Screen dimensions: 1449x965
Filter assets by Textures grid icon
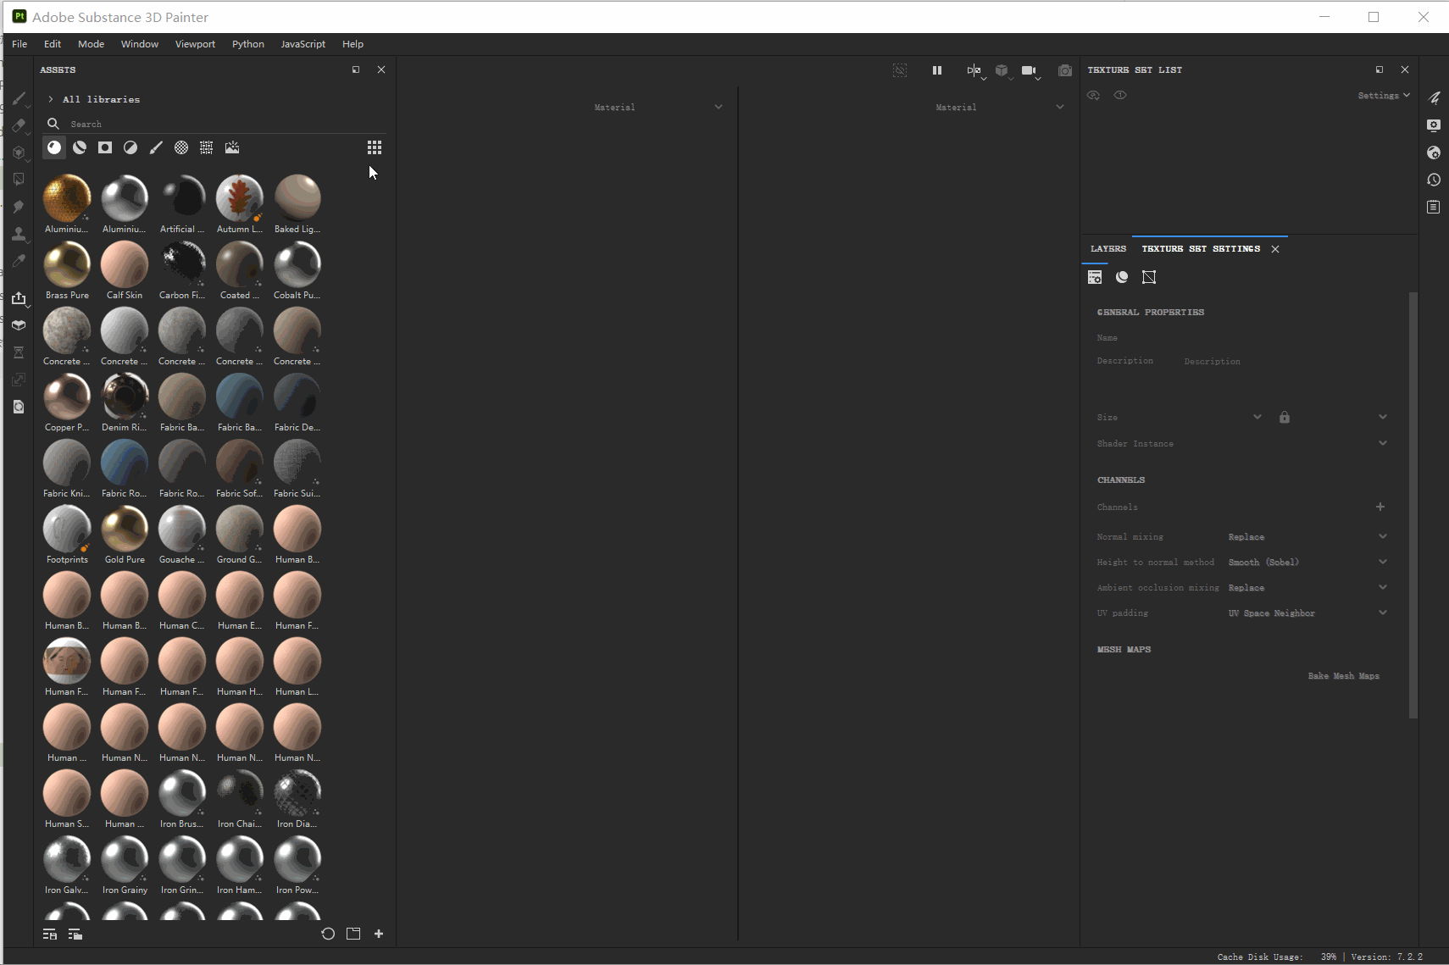207,147
